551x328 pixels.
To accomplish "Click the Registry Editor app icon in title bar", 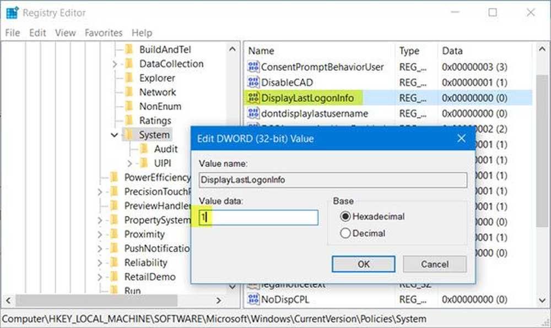I will [x=12, y=12].
